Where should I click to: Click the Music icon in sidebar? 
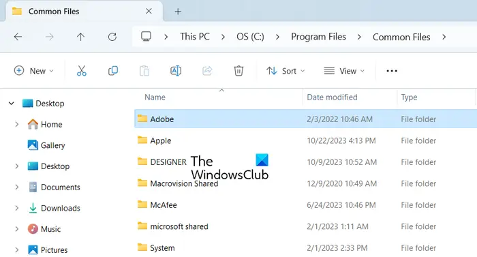click(x=33, y=229)
